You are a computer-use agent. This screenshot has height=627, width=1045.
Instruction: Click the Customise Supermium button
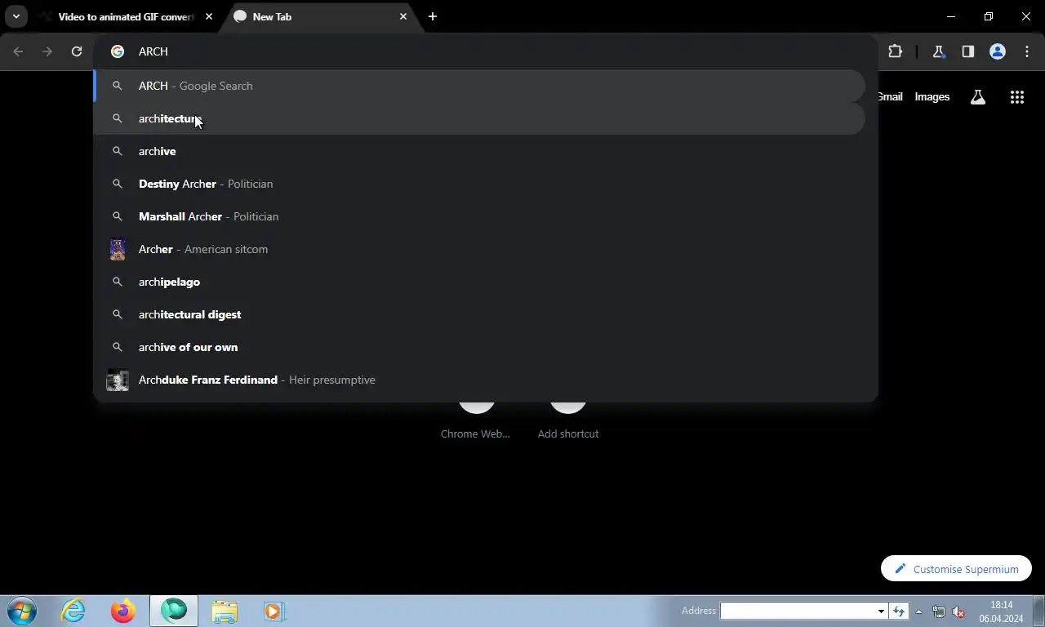pyautogui.click(x=956, y=569)
